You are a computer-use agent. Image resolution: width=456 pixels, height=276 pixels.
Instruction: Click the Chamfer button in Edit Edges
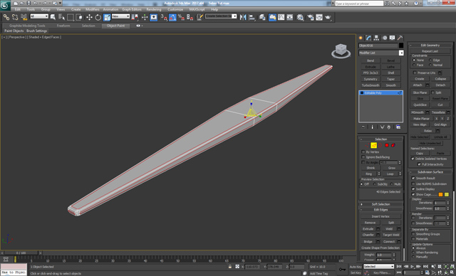coord(368,235)
